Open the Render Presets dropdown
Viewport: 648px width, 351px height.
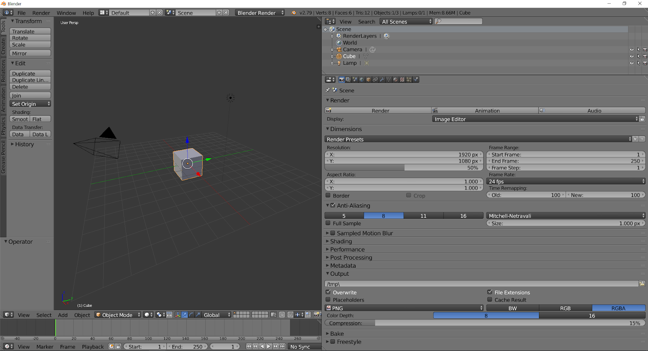(x=478, y=139)
